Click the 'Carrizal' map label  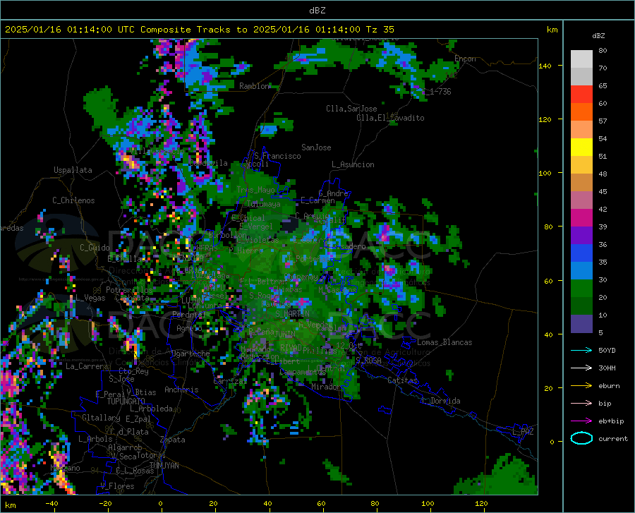point(229,381)
